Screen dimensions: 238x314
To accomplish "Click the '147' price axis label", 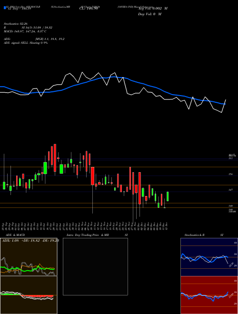I will pos(230,190).
